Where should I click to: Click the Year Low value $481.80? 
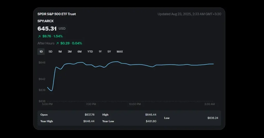pos(151,121)
